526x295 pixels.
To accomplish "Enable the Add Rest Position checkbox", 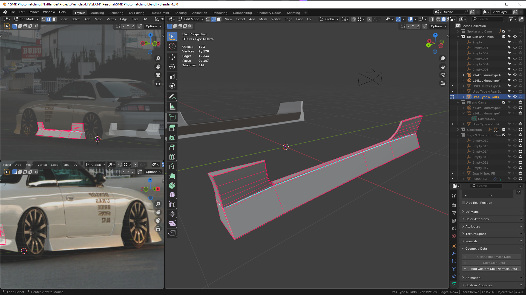I will (x=464, y=203).
